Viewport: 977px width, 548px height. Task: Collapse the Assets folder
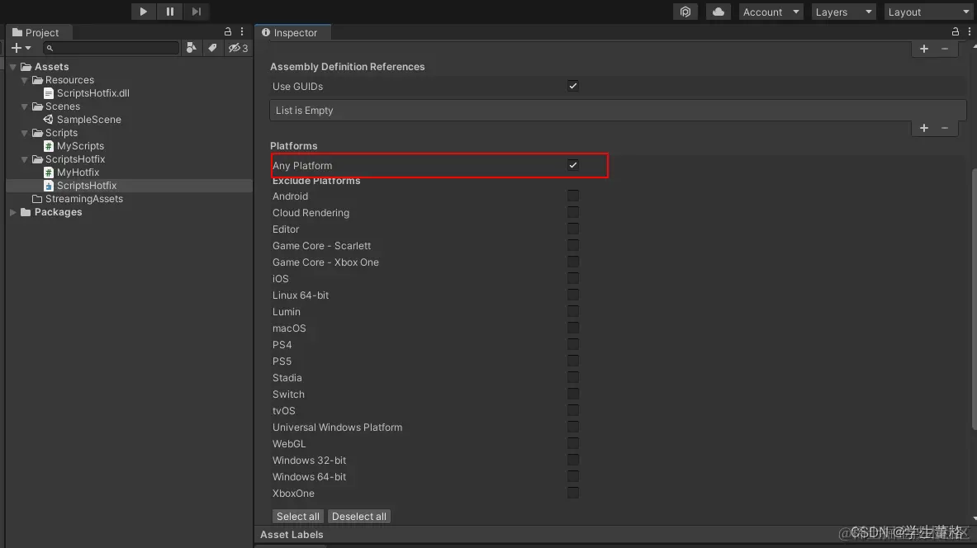point(13,67)
